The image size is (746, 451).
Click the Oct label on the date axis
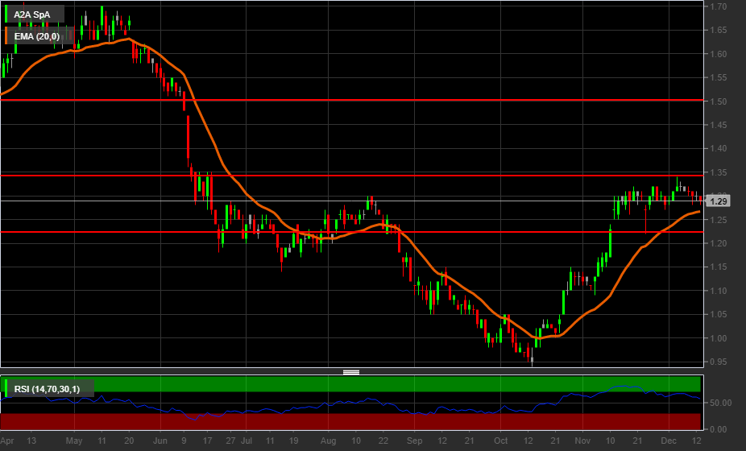(x=501, y=441)
